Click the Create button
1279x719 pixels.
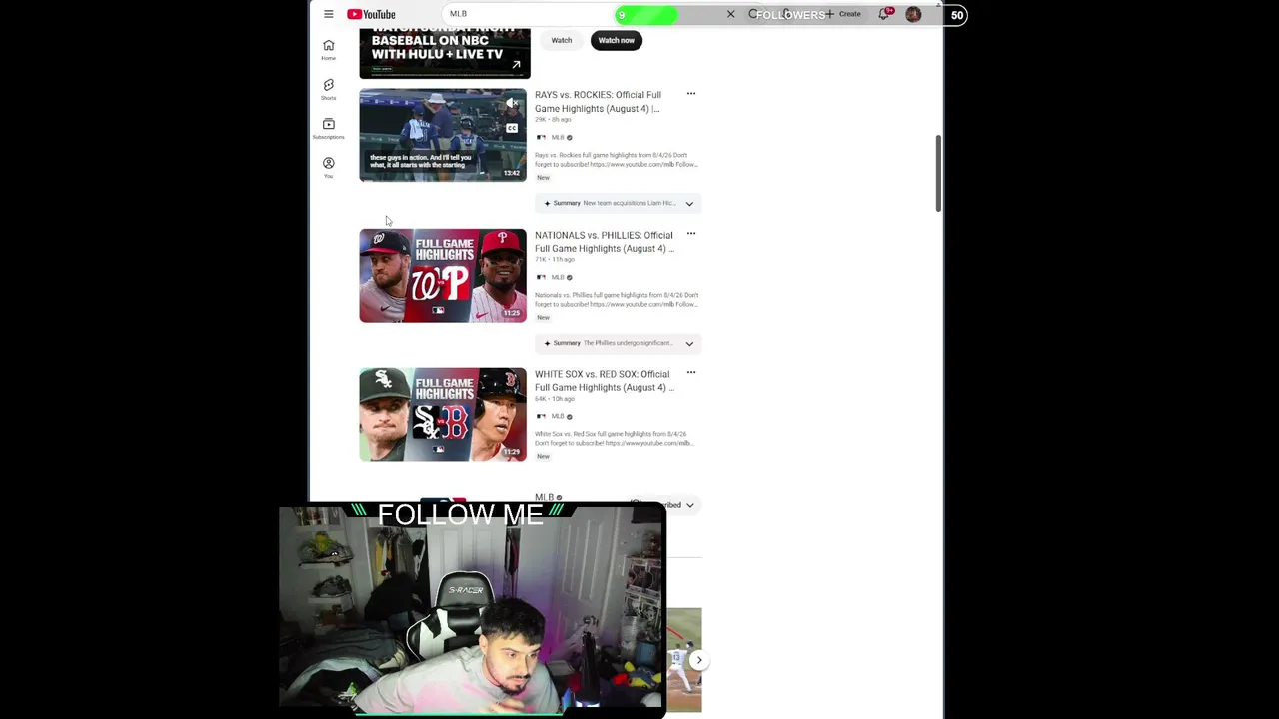tap(844, 14)
